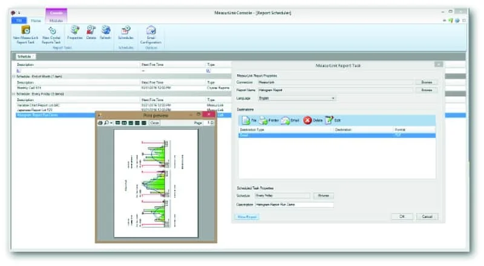Screen dimensions: 484x266
Task: Click the Type filter icon in filter row
Action: 208,71
